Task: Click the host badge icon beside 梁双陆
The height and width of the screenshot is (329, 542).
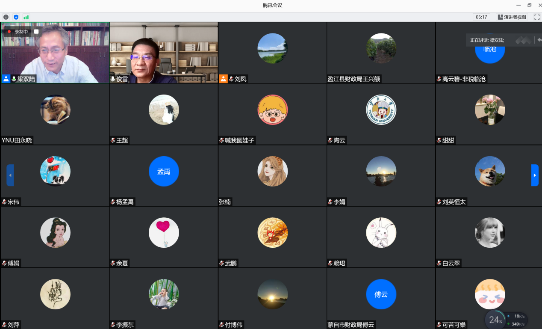Action: (6, 79)
